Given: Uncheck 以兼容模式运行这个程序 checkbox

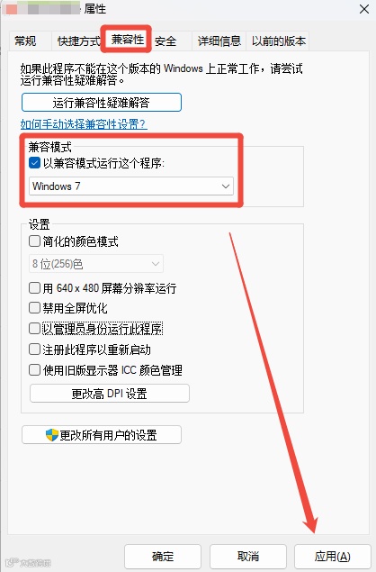Looking at the screenshot, I should point(34,163).
